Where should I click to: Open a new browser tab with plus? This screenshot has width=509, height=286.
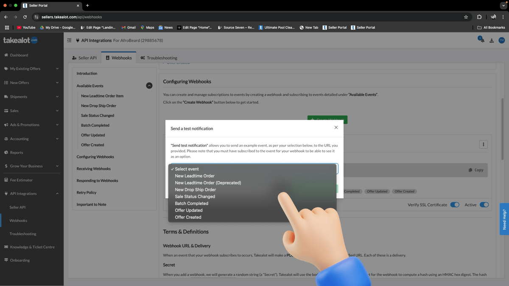pos(87,6)
